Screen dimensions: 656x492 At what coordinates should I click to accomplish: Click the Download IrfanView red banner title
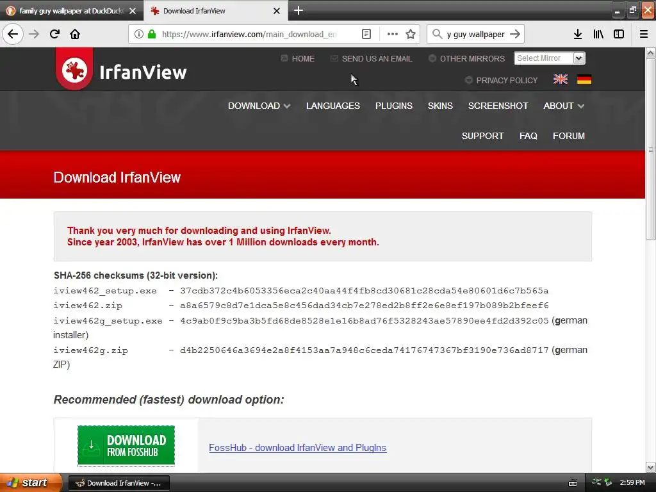(x=117, y=177)
